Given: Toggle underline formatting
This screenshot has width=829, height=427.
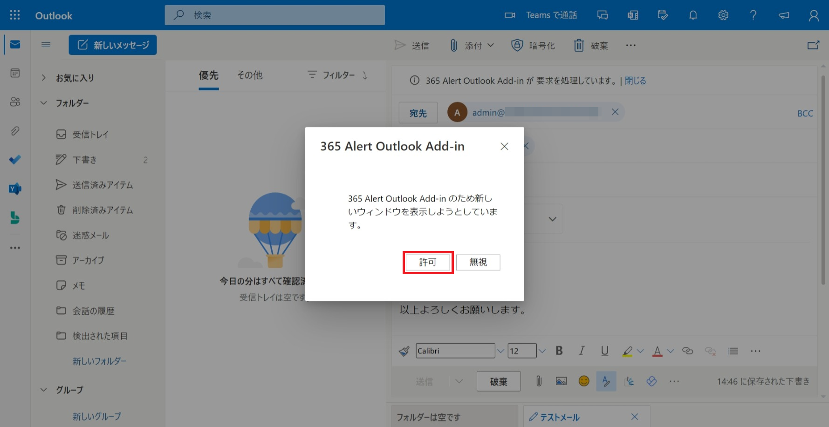Looking at the screenshot, I should click(604, 351).
